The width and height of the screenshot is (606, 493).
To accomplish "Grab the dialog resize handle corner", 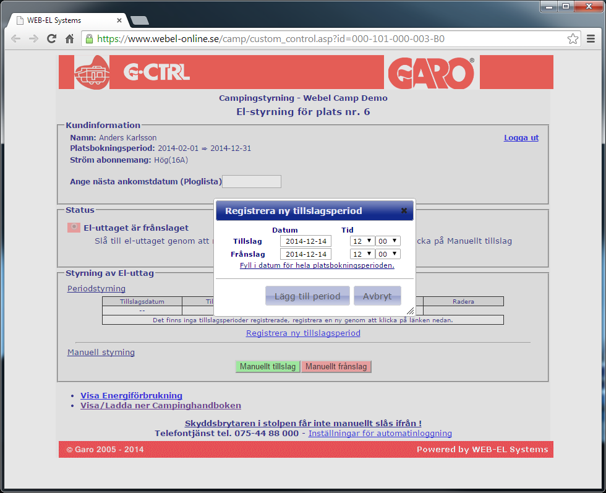I will click(x=411, y=311).
